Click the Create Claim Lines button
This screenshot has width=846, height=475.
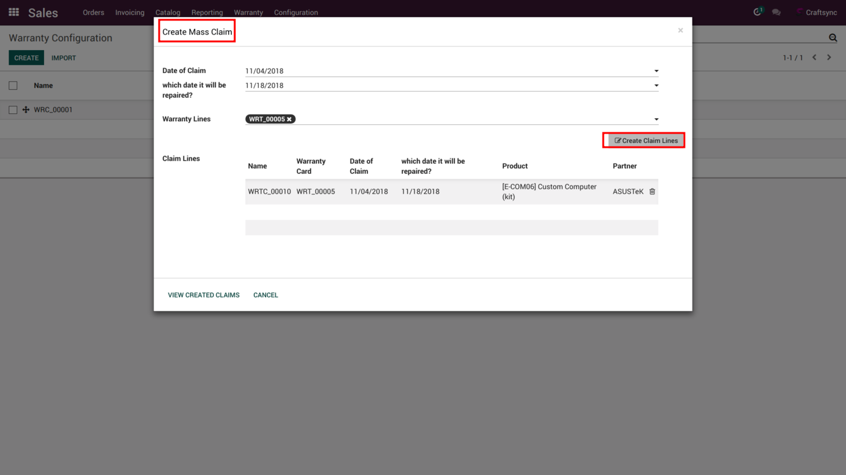[x=644, y=140]
